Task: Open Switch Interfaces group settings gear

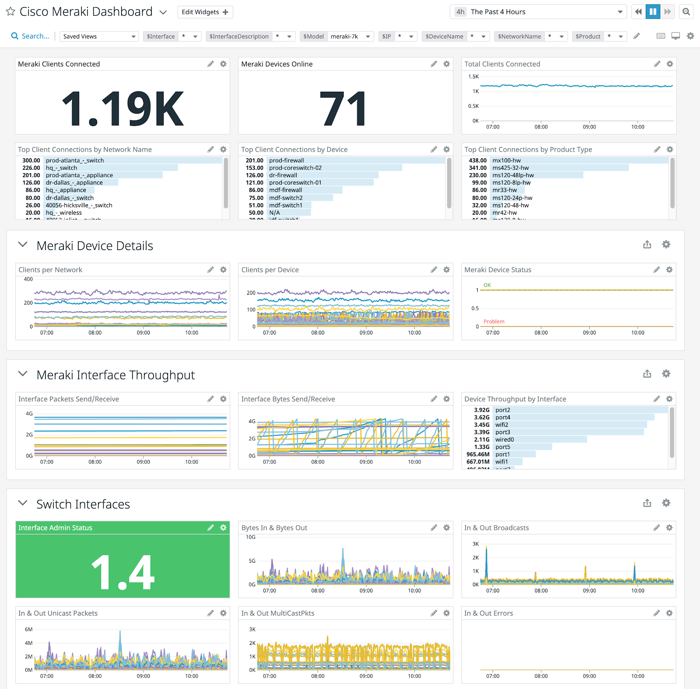Action: [666, 503]
